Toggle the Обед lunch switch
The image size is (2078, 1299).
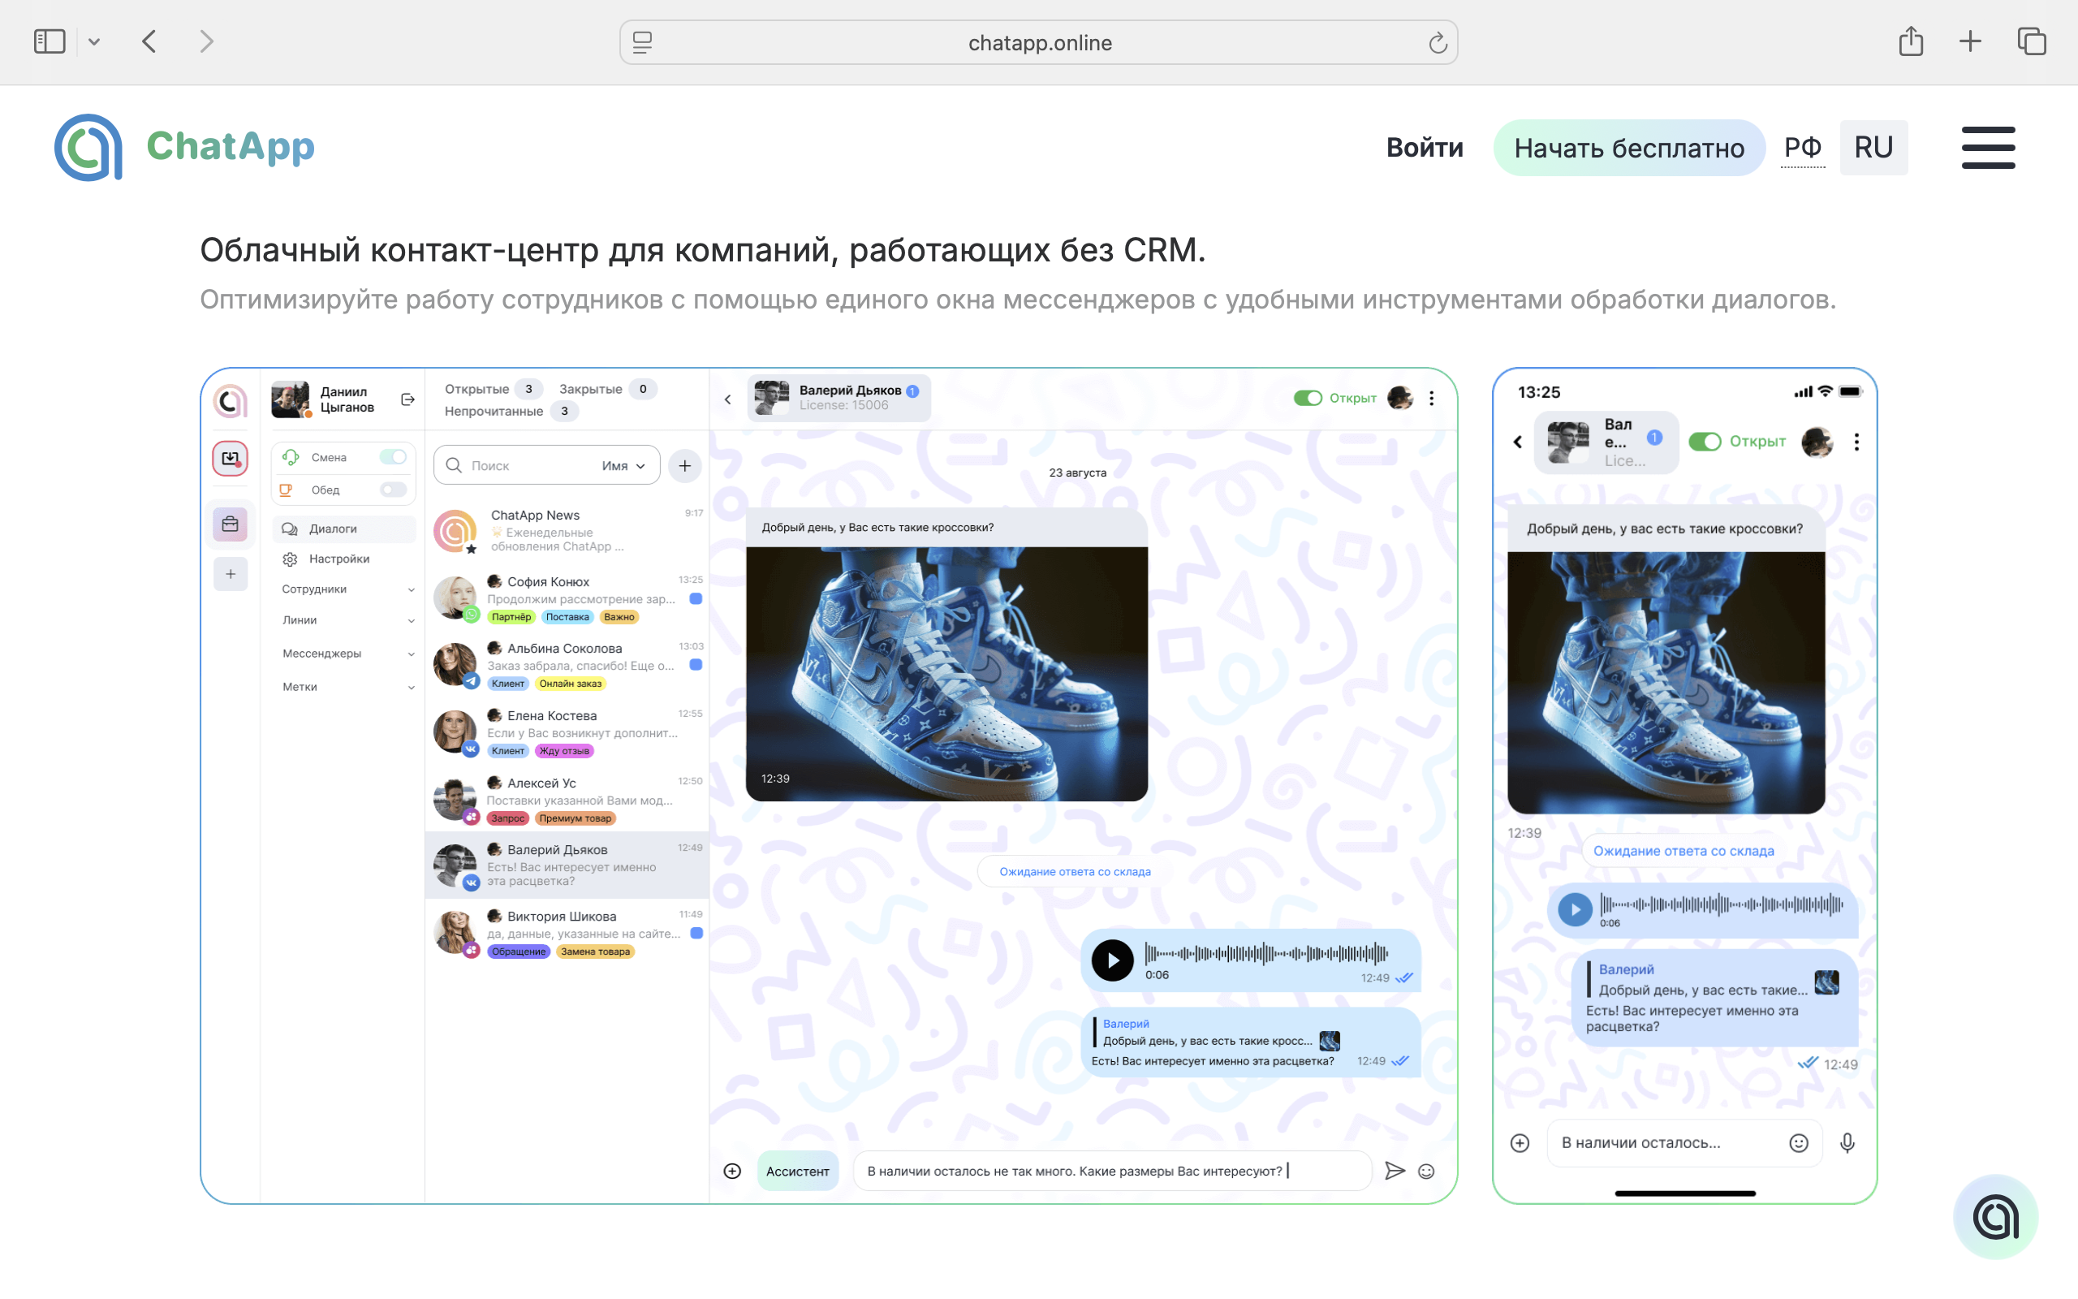(392, 490)
